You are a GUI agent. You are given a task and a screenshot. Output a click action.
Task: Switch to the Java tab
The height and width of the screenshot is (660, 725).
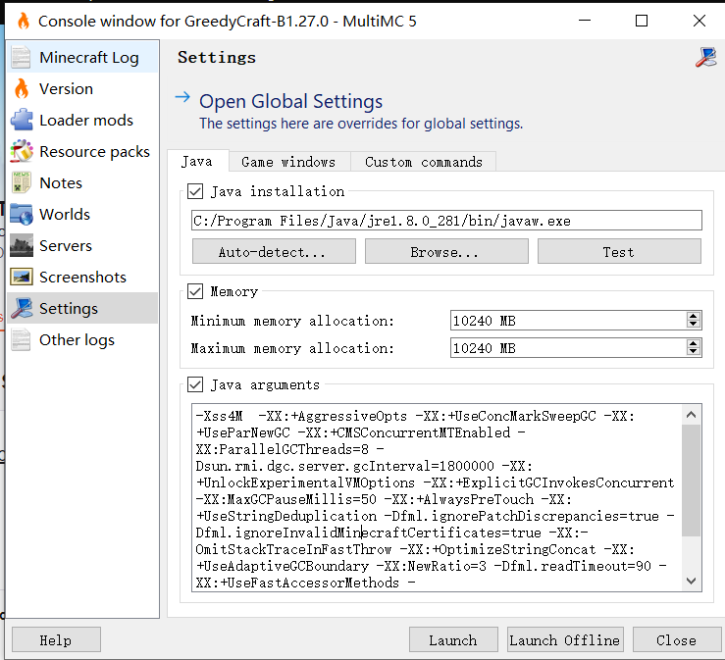(x=197, y=161)
